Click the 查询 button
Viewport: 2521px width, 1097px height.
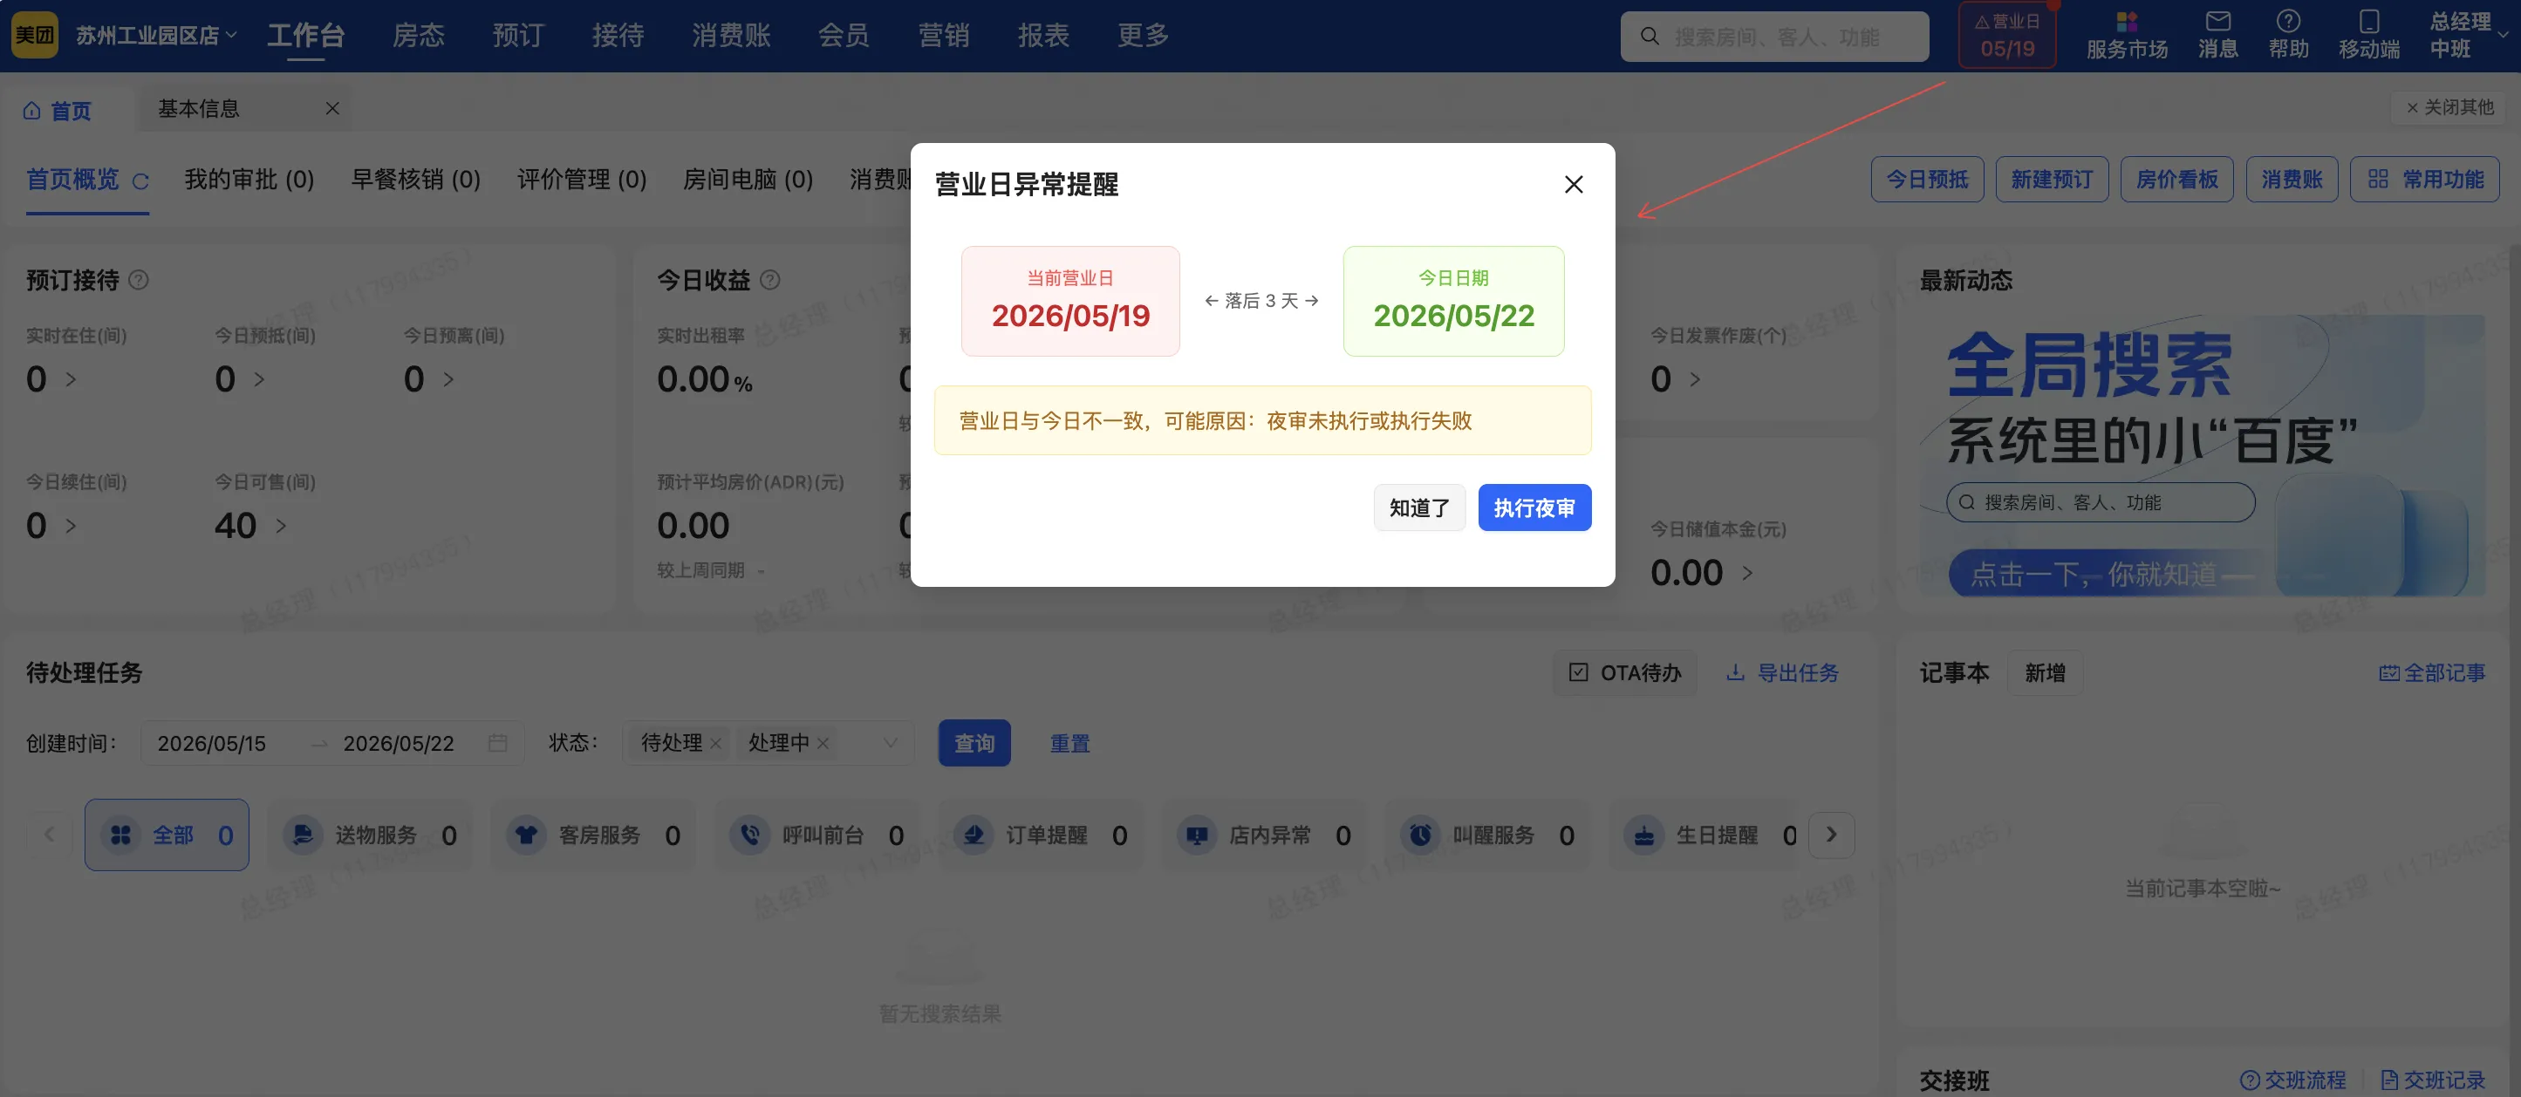pos(974,743)
